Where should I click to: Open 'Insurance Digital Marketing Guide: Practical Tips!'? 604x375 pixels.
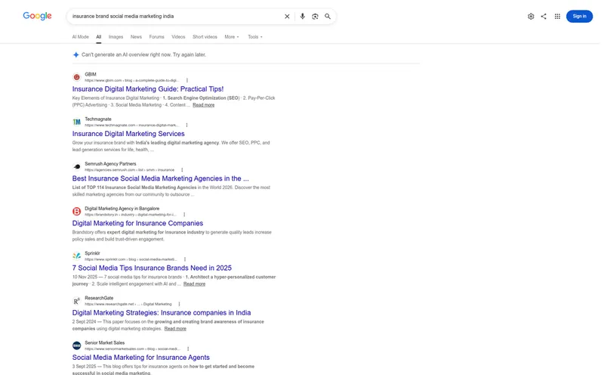coord(148,88)
